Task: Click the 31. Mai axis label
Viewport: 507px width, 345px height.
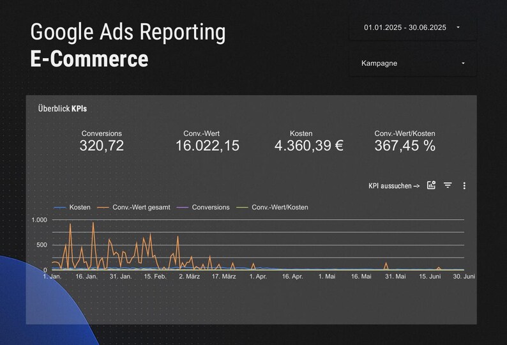Action: point(395,277)
